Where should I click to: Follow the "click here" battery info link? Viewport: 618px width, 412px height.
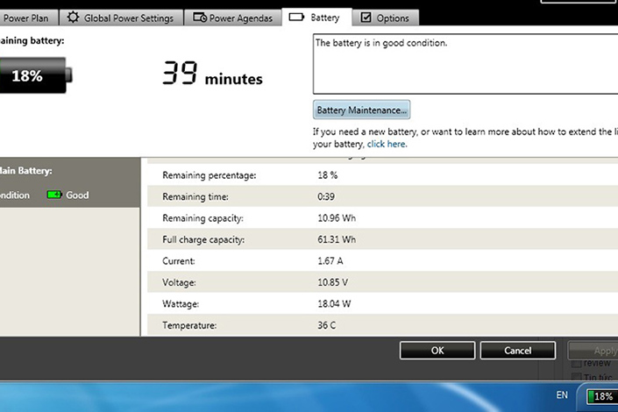coord(387,144)
